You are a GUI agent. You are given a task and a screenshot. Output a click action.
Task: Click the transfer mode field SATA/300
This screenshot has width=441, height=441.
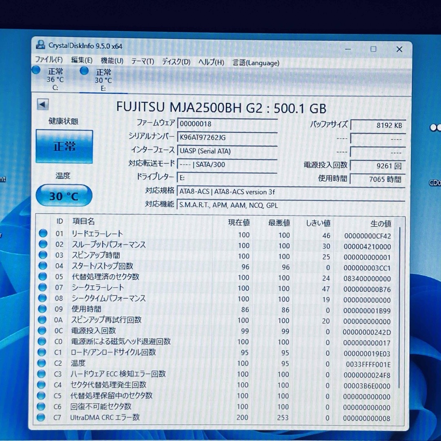pyautogui.click(x=227, y=164)
